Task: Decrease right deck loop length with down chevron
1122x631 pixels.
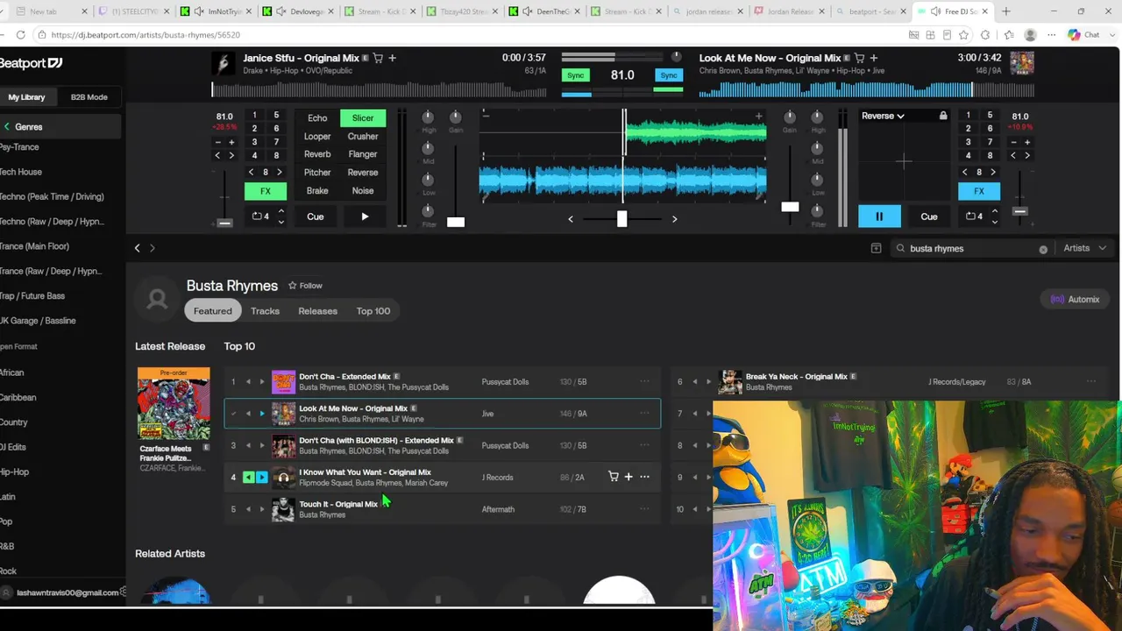Action: pyautogui.click(x=994, y=221)
